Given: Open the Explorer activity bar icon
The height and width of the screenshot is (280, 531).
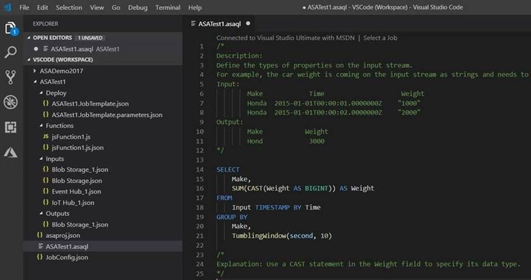Looking at the screenshot, I should (11, 28).
